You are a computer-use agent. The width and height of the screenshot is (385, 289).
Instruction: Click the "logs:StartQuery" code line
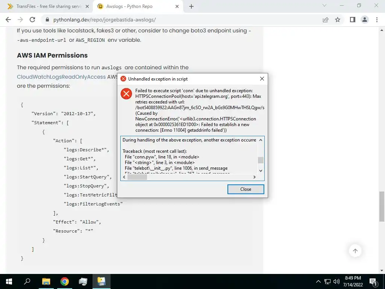(88, 177)
